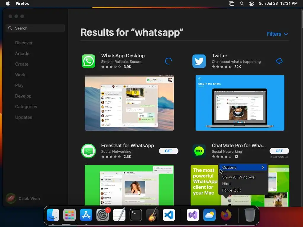Choose Force Quit from the context menu
This screenshot has height=227, width=303.
[231, 190]
